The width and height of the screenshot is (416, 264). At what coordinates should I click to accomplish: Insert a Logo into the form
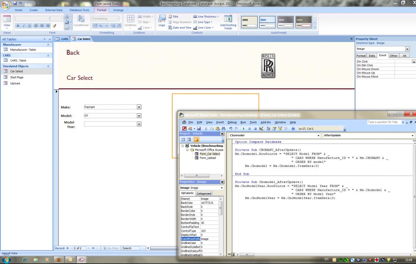coord(162,21)
